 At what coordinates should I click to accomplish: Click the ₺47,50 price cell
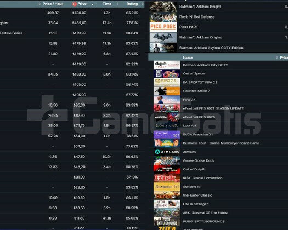(79, 157)
